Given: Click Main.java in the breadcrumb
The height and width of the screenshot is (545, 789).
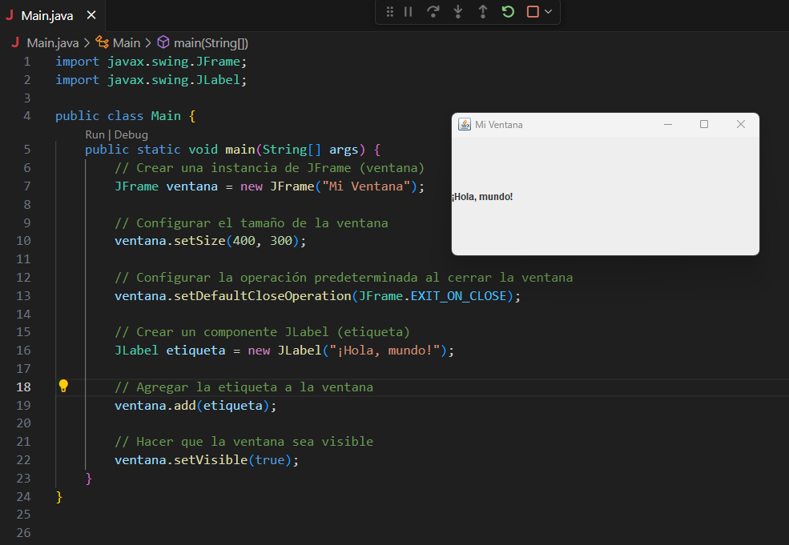Looking at the screenshot, I should coord(52,43).
